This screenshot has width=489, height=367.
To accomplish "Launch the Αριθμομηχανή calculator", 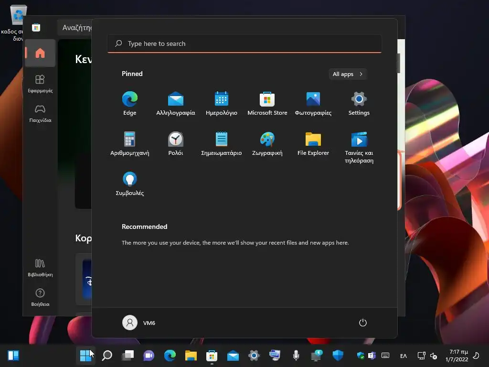I will point(130,143).
